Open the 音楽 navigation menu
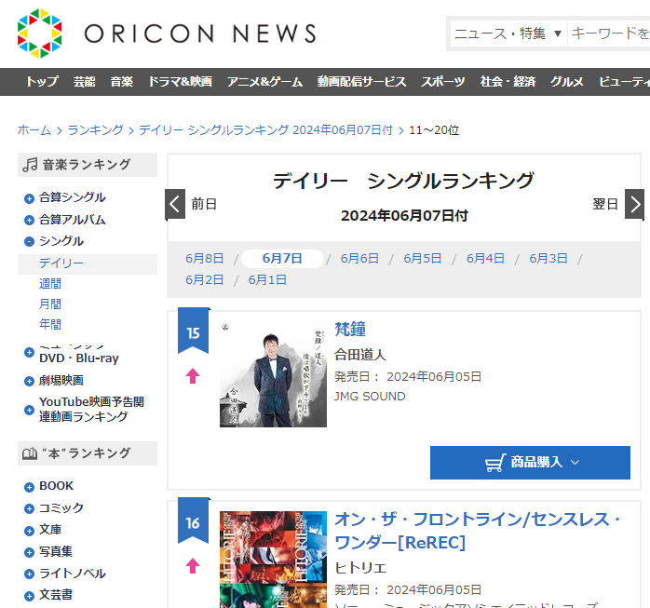 point(121,82)
